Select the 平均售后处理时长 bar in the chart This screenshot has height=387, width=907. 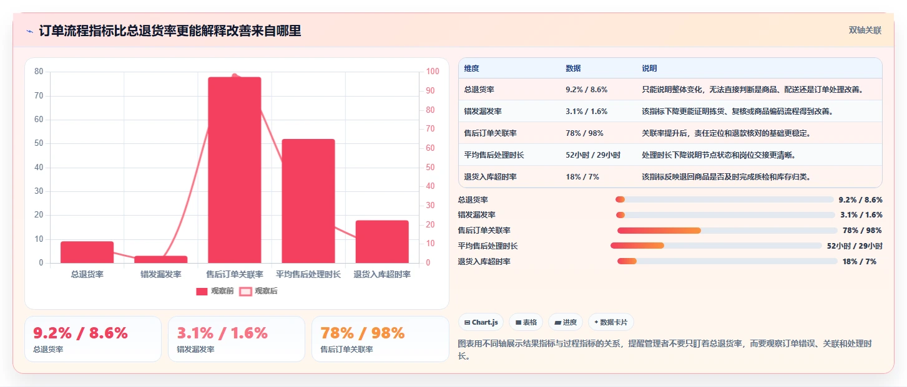(308, 201)
